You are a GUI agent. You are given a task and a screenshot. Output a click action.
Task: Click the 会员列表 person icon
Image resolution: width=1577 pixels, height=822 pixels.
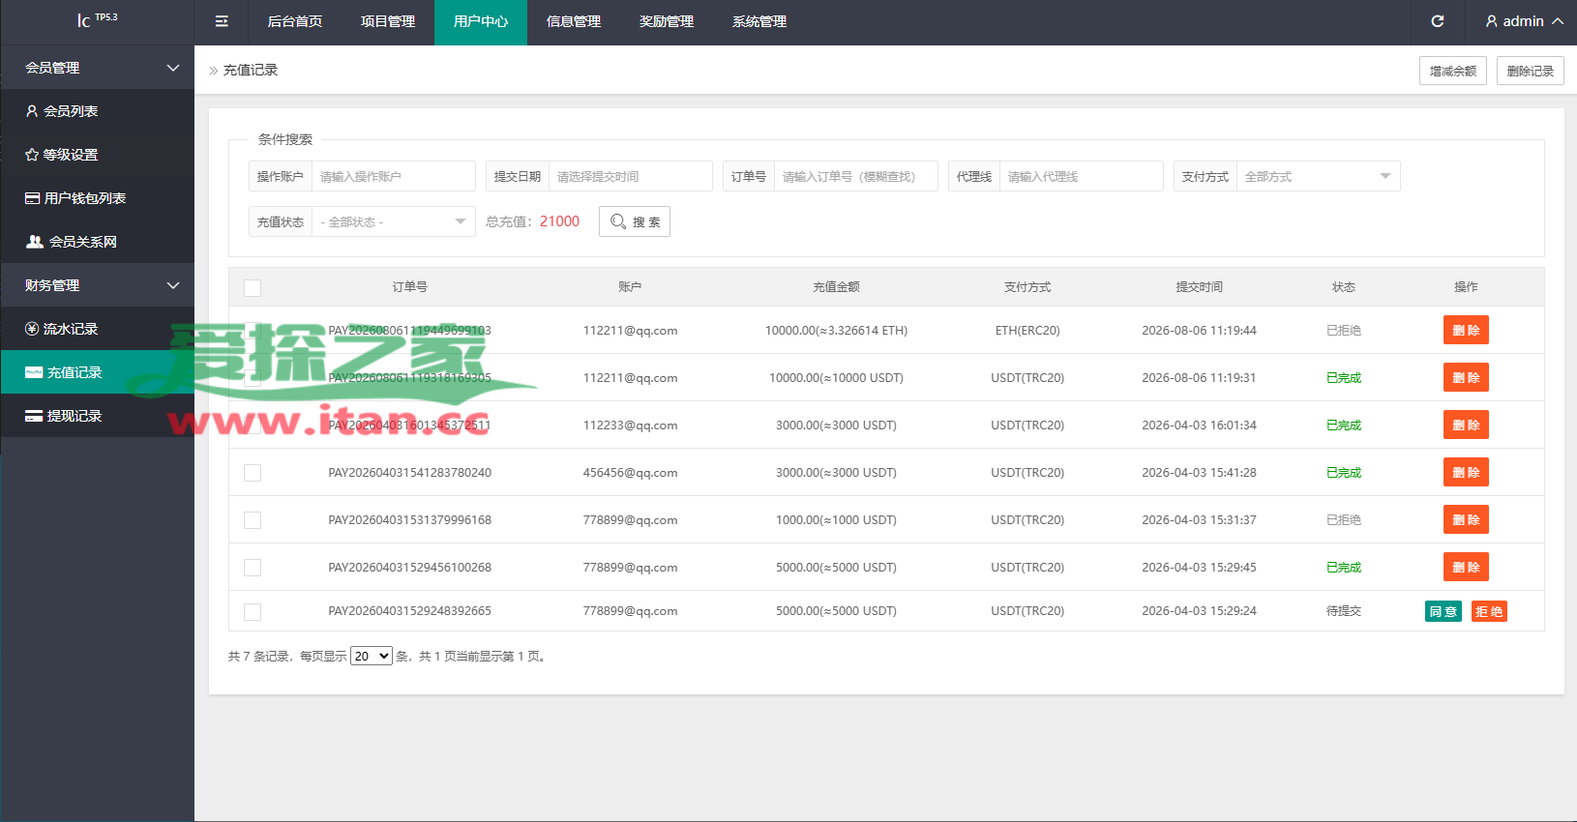click(x=32, y=111)
